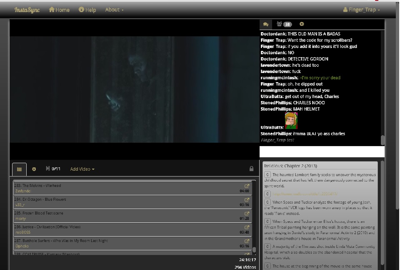
Task: Switch to the playlist list view tab
Action: pos(19,169)
